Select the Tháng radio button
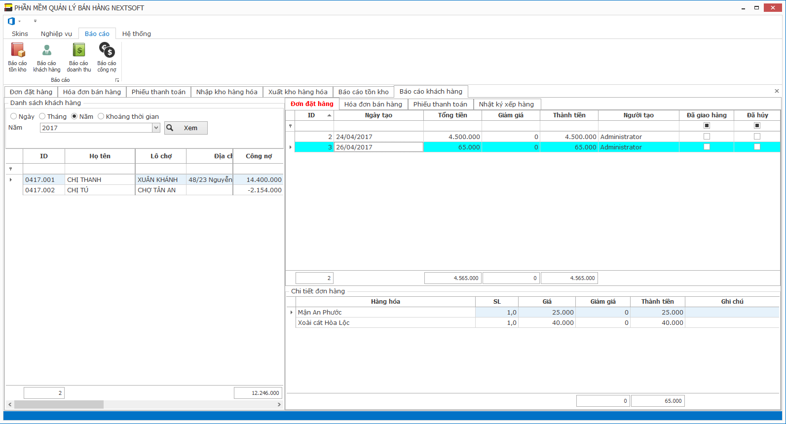 [42, 116]
